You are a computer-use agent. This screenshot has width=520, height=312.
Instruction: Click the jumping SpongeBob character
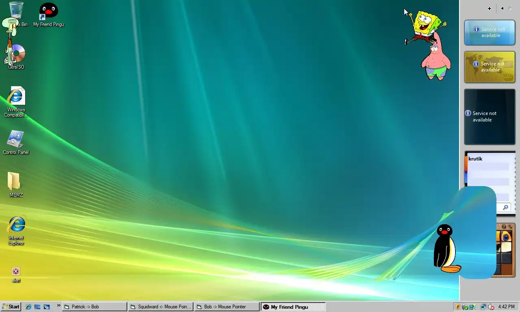click(x=425, y=27)
